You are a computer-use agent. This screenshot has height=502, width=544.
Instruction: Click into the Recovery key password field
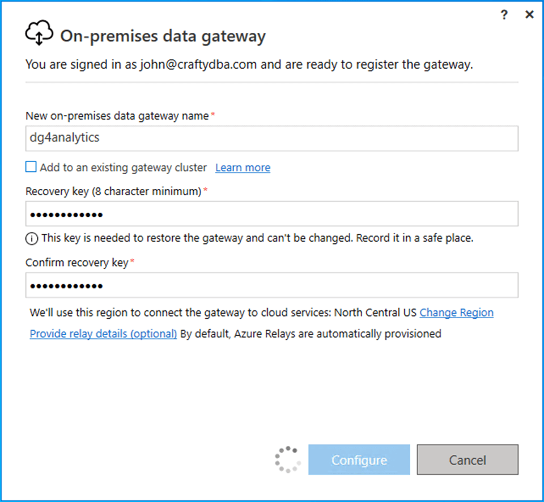point(272,214)
